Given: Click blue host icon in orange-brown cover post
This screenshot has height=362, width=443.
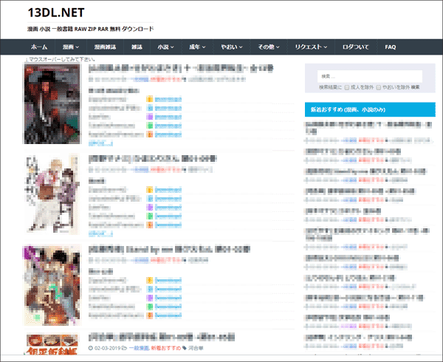Looking at the screenshot, I should tap(149, 289).
